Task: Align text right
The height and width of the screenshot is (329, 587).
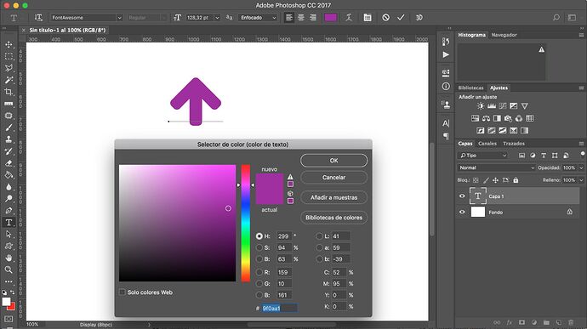Action: [x=313, y=18]
